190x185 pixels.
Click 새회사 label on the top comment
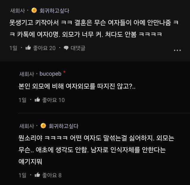pyautogui.click(x=18, y=11)
